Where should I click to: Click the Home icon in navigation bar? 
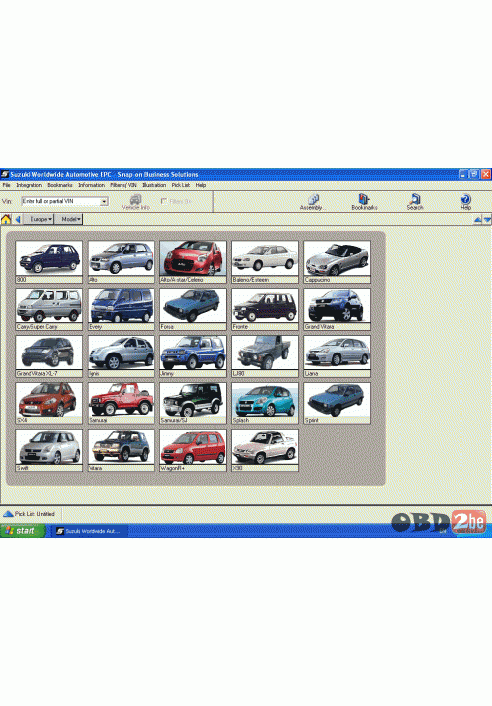(x=6, y=219)
